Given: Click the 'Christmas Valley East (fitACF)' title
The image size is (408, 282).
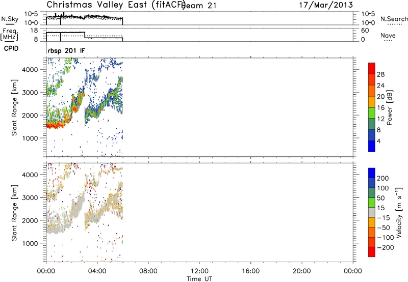Looking at the screenshot, I should pyautogui.click(x=116, y=5).
